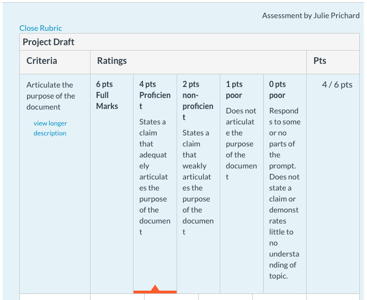Click the Assessment by Julie Prichard label
367x300 pixels.
click(x=311, y=15)
